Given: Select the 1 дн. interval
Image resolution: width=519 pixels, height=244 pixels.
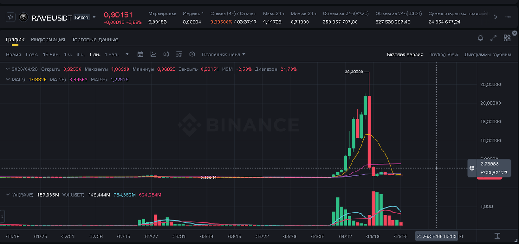Looking at the screenshot, I should [94, 55].
